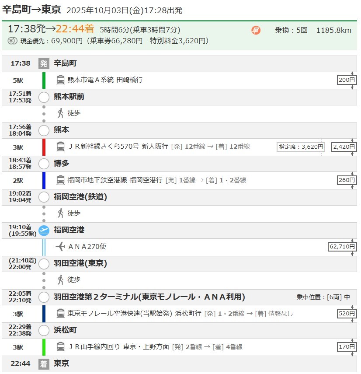Select 福岡市地下鉄空港線 福岡空港行 text
The width and height of the screenshot is (361, 374).
tap(115, 180)
